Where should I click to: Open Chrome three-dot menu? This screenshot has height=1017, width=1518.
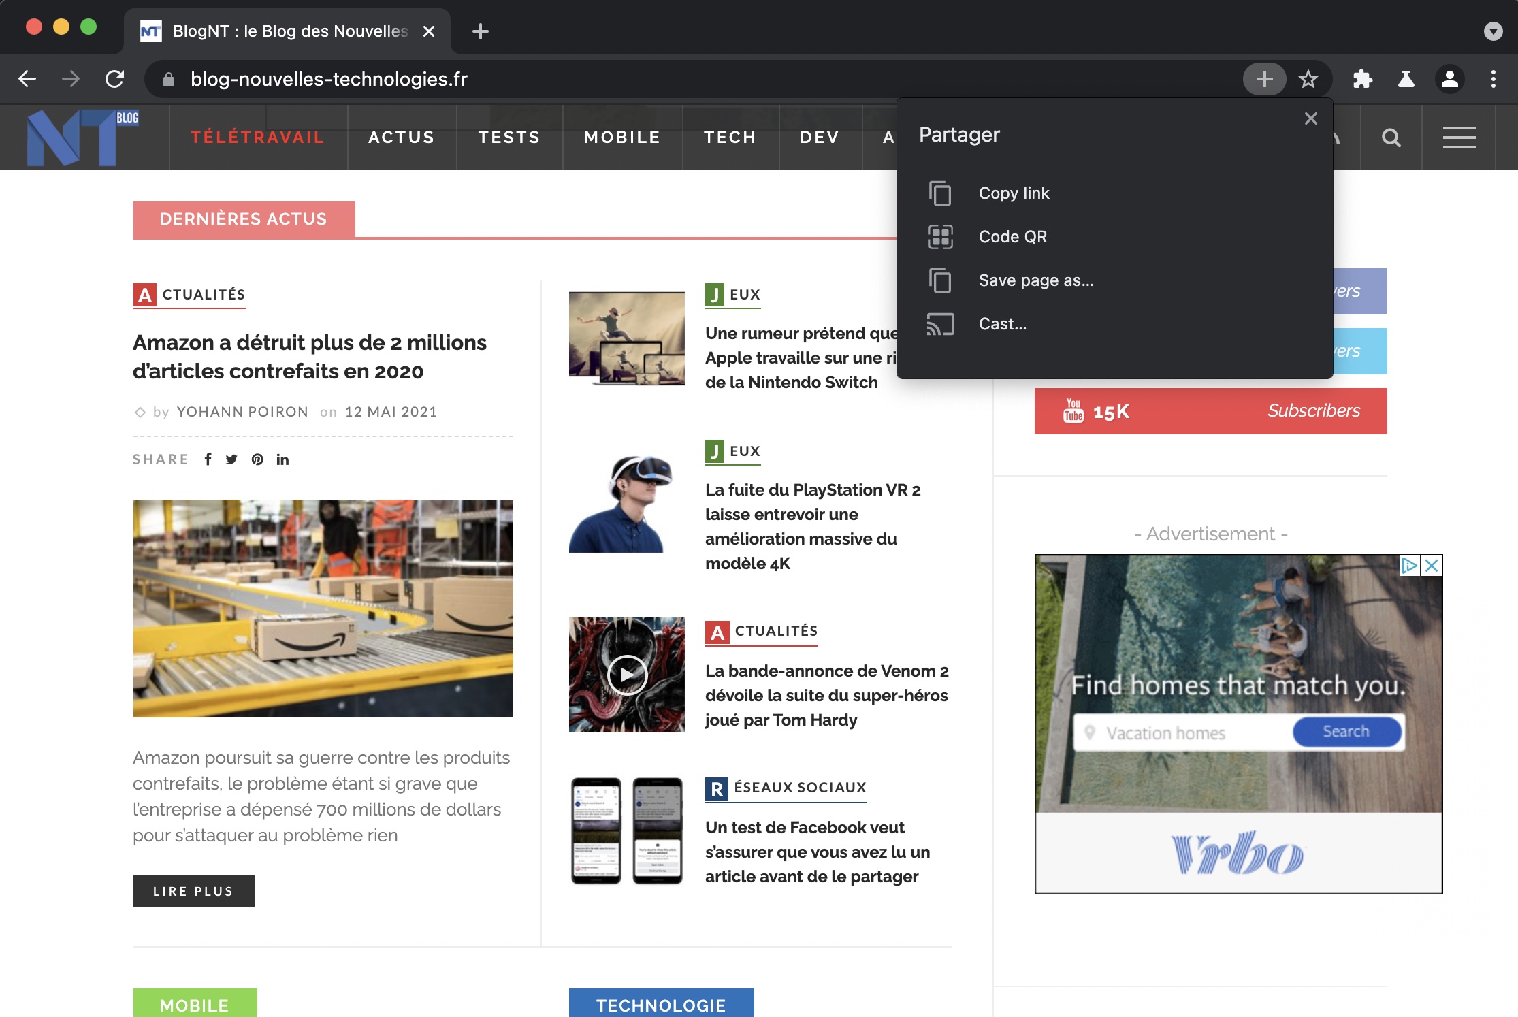tap(1493, 80)
